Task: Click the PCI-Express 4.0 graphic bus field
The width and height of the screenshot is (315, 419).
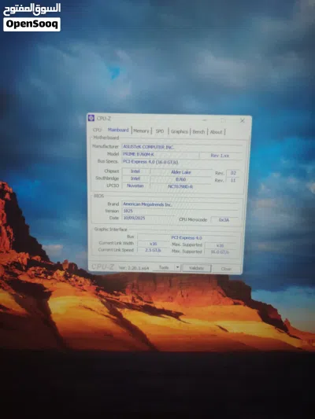Action: click(x=187, y=237)
